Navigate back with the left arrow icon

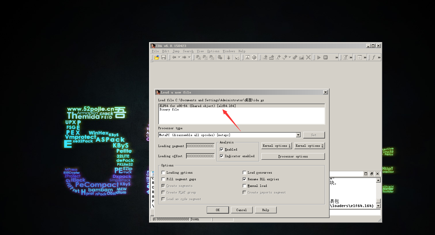pos(174,57)
